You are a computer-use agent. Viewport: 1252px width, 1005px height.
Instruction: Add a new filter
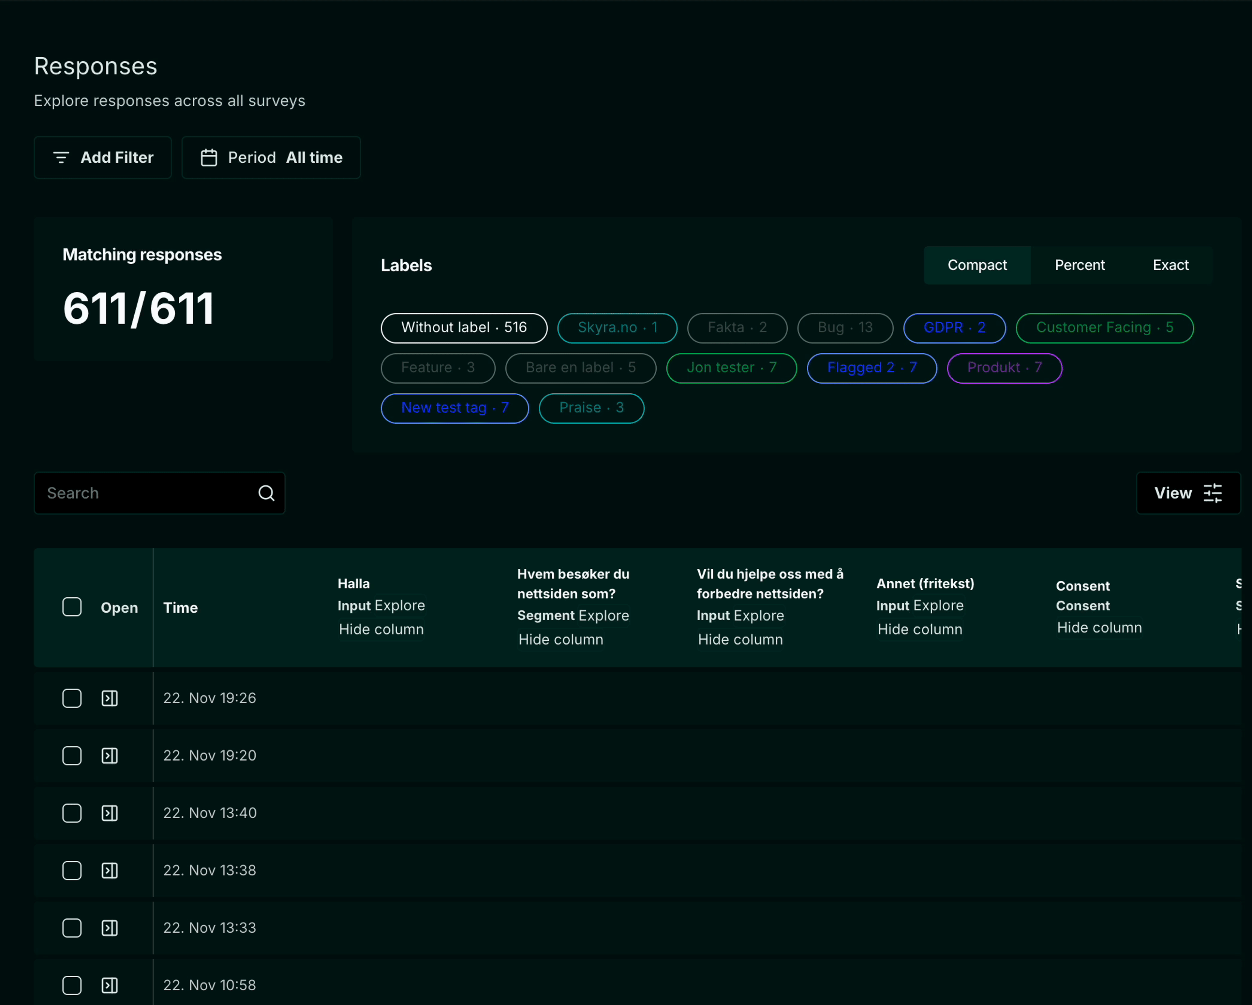(103, 157)
